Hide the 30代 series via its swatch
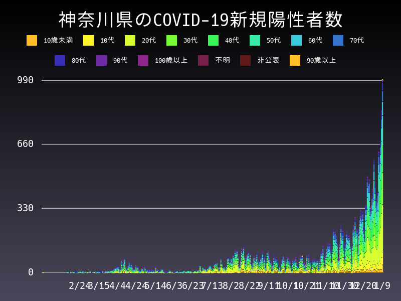This screenshot has width=401, height=301. point(171,40)
